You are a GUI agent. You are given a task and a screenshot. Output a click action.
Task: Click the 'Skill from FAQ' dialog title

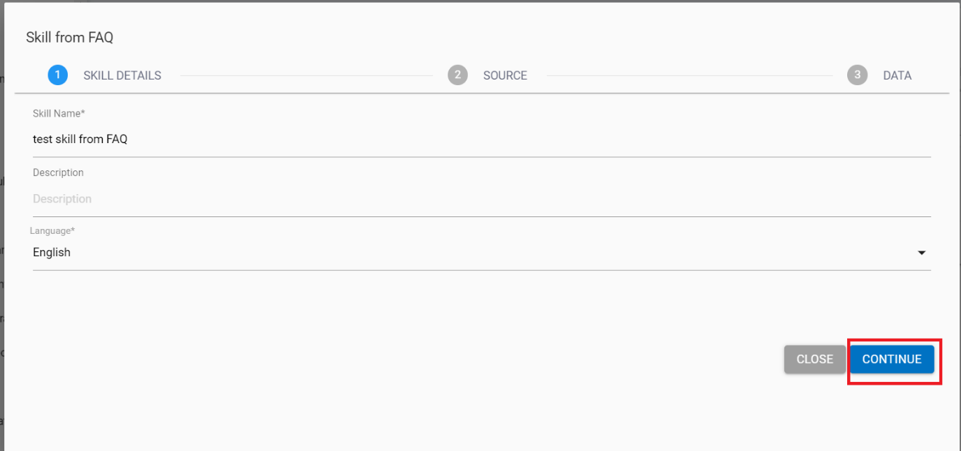tap(69, 38)
